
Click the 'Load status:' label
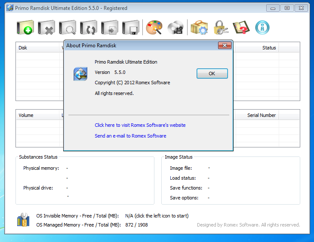click(183, 178)
